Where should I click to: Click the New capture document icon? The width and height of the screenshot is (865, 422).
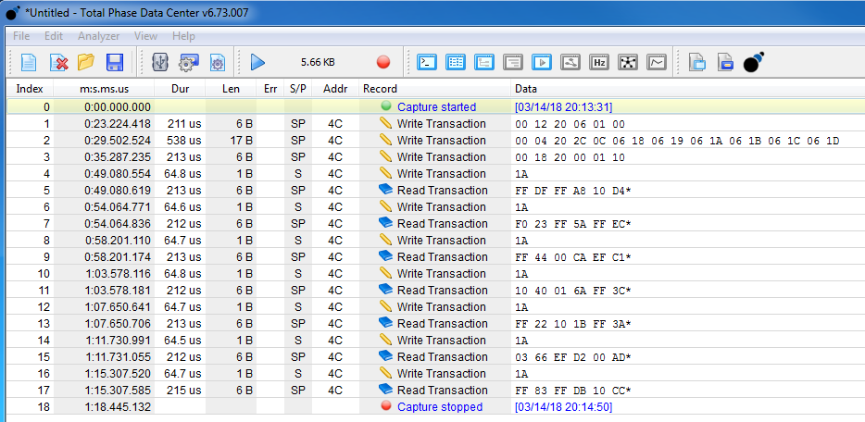point(29,62)
